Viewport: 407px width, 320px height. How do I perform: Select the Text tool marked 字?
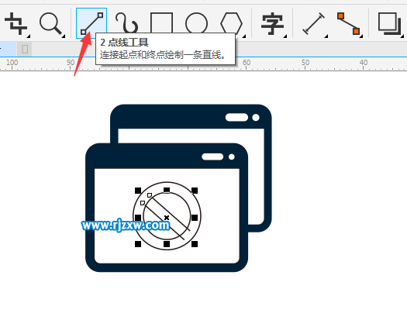(272, 24)
